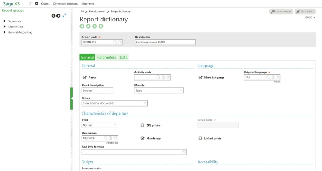Image resolution: width=322 pixels, height=171 pixels.
Task: Open the Group dropdown list
Action: pyautogui.click(x=145, y=103)
